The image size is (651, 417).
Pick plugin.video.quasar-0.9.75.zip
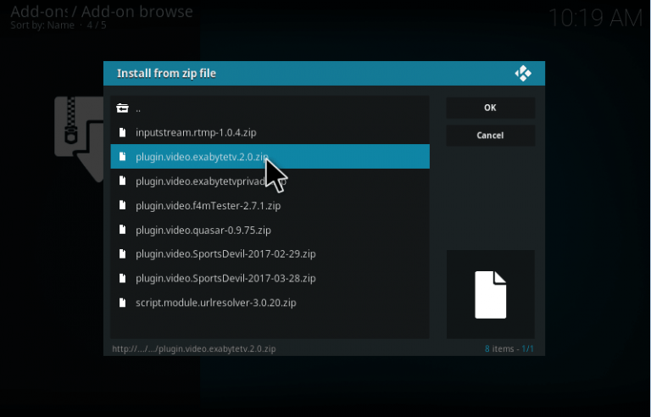203,230
